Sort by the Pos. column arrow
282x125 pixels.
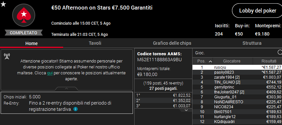point(210,62)
